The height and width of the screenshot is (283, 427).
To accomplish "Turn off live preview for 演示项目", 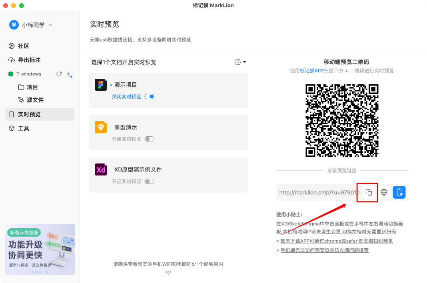I will pyautogui.click(x=149, y=96).
